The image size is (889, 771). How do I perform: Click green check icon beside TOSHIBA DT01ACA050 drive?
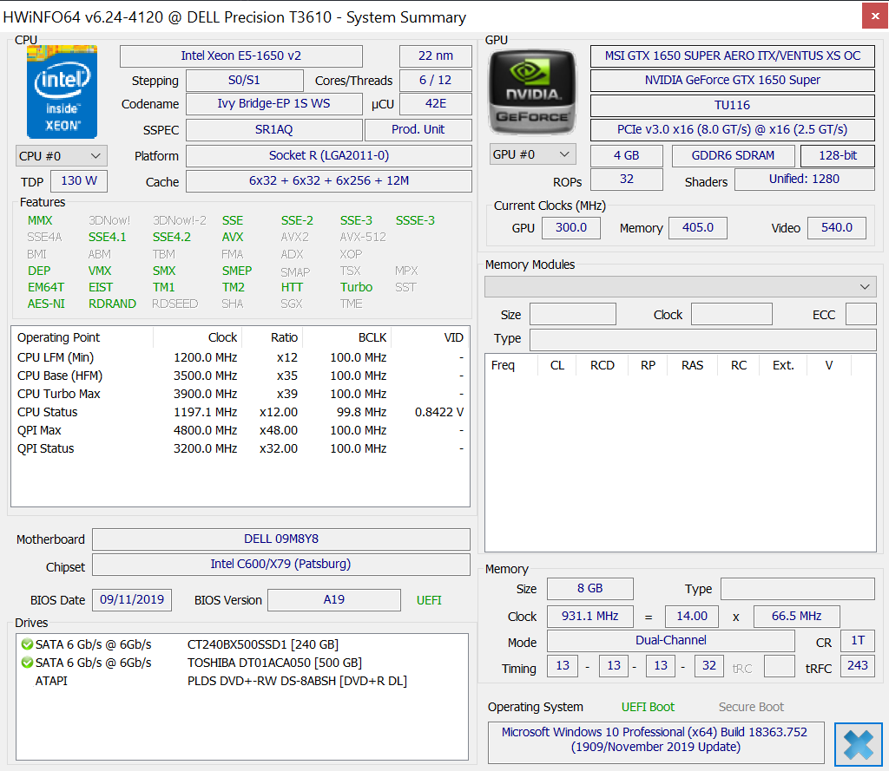point(27,663)
